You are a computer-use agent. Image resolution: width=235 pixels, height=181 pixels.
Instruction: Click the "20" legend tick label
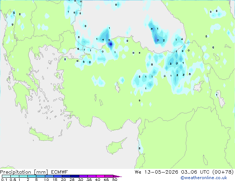[63, 180]
